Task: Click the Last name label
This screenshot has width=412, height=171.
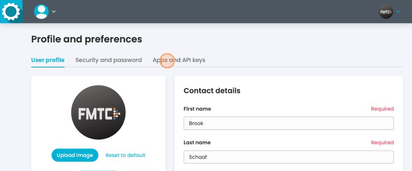Action: pyautogui.click(x=197, y=143)
